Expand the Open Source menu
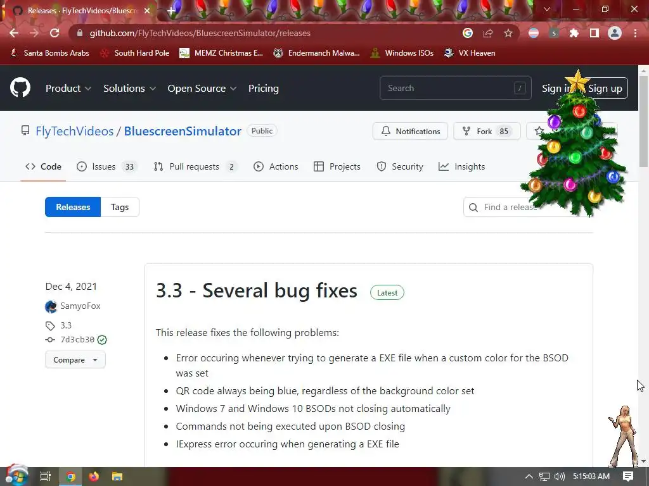 tap(202, 89)
